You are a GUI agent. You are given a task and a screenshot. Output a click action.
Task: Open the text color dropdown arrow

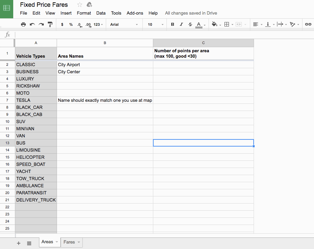[x=205, y=25]
